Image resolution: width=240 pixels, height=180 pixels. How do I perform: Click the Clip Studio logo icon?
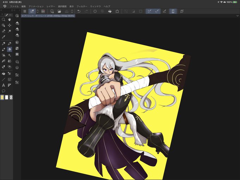pos(5,6)
